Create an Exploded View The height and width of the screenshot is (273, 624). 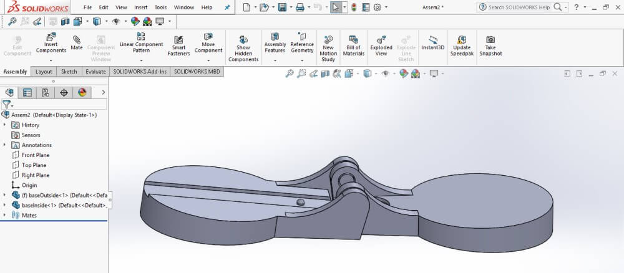click(381, 45)
